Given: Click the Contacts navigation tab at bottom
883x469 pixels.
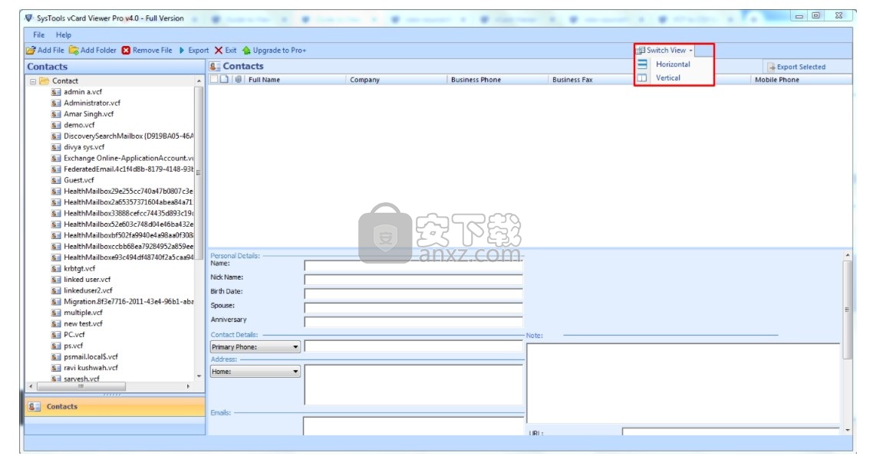Looking at the screenshot, I should [x=115, y=407].
